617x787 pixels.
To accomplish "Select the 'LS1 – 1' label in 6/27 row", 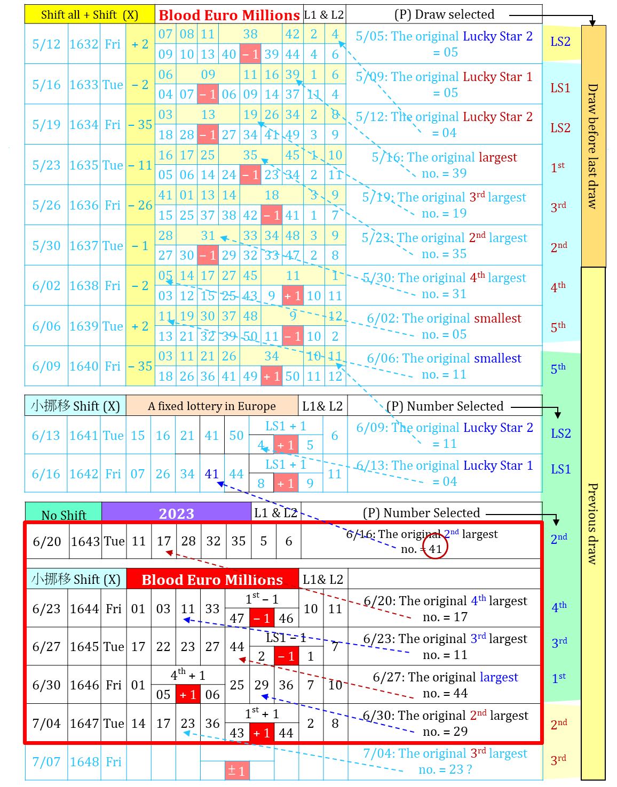I will 286,637.
